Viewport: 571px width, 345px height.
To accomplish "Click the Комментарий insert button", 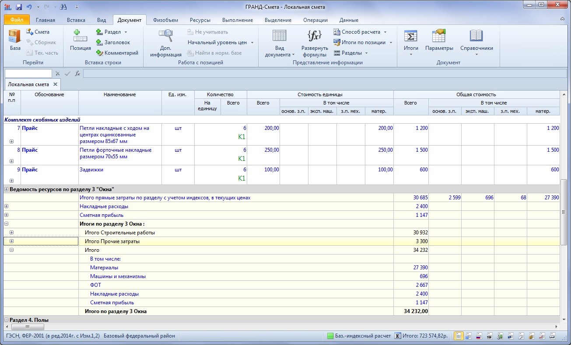I will pos(117,53).
